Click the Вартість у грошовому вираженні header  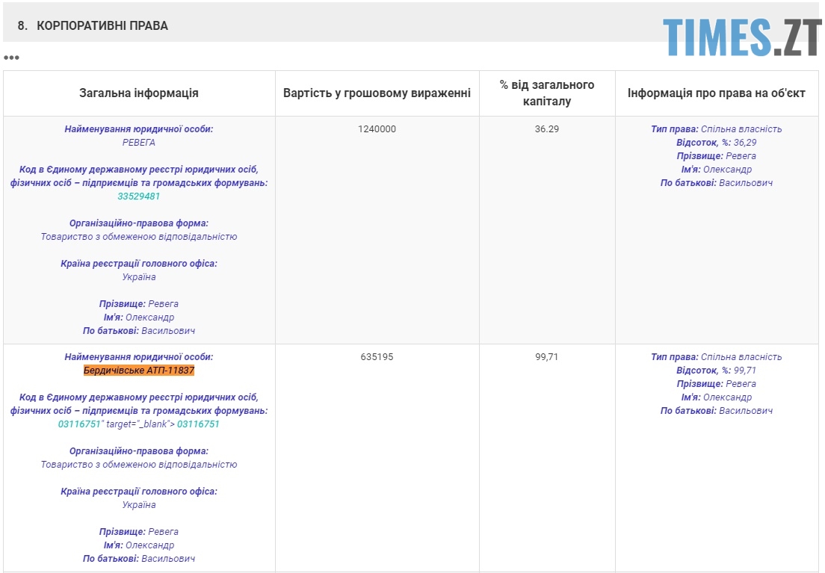[x=377, y=93]
